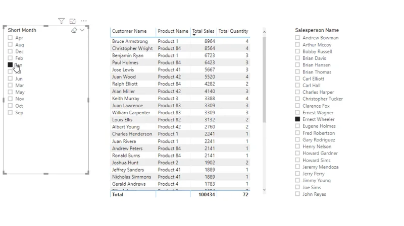Click the Juan Wood customer cell
Screen dimensions: 404x226
(x=124, y=77)
